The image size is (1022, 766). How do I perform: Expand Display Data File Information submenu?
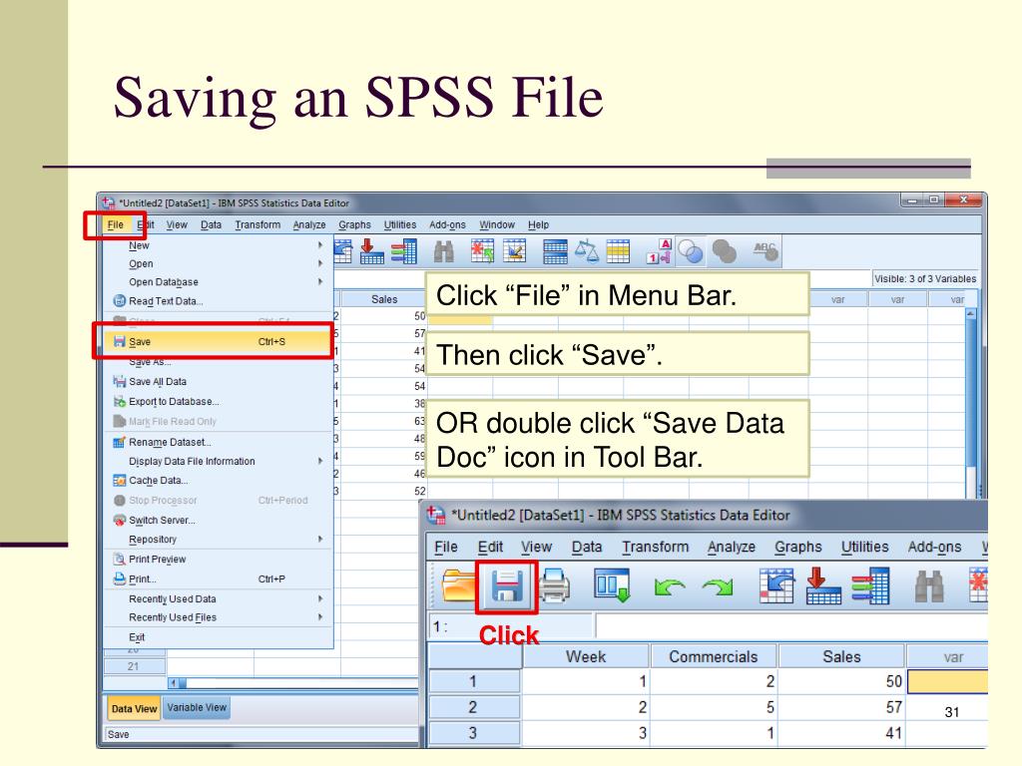pos(320,461)
